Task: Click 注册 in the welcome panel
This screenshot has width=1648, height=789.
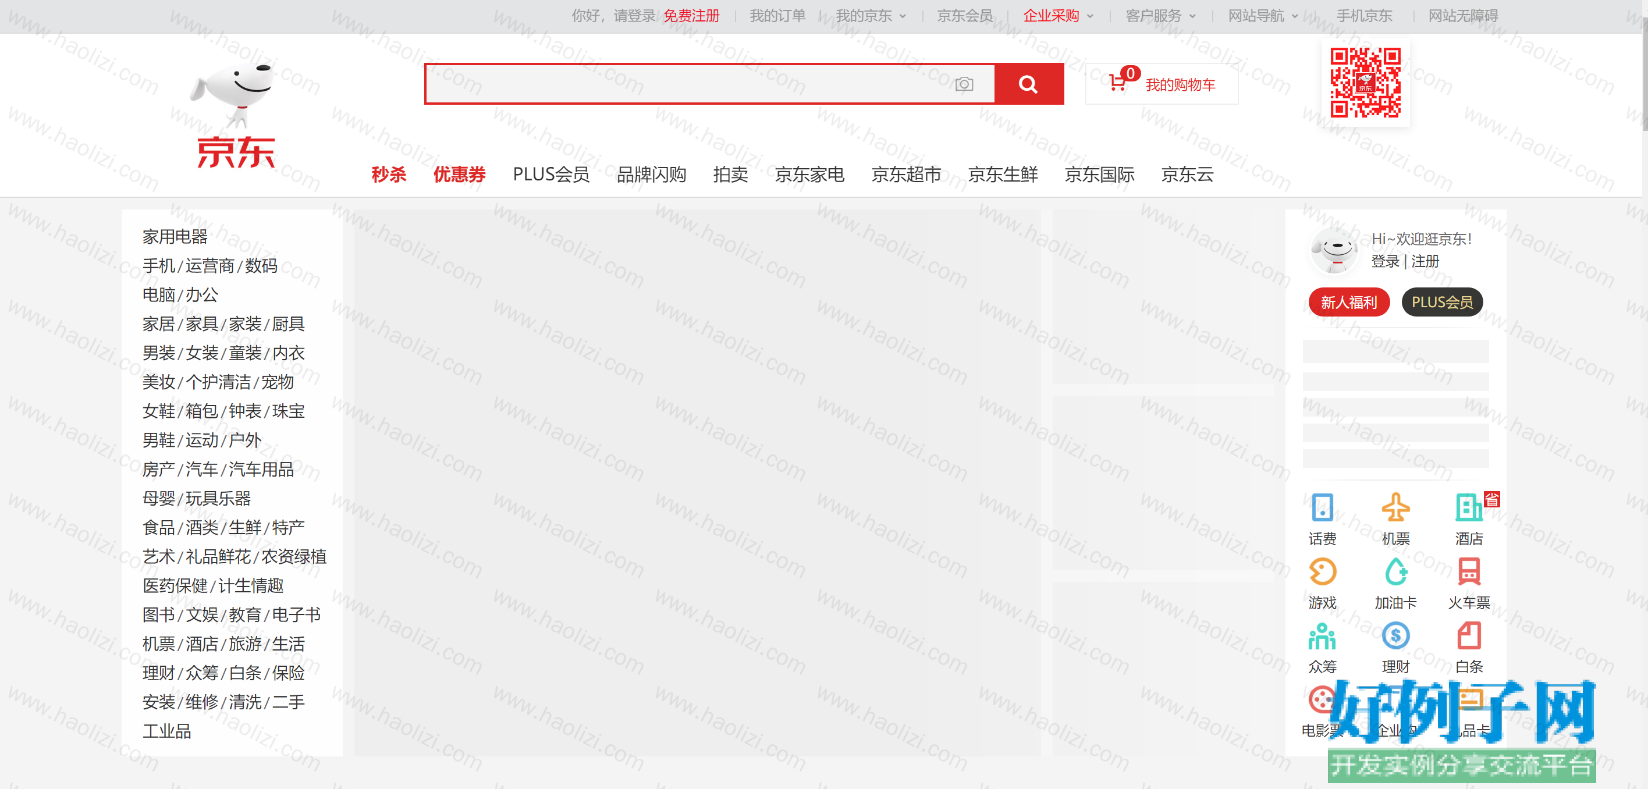Action: click(1425, 262)
